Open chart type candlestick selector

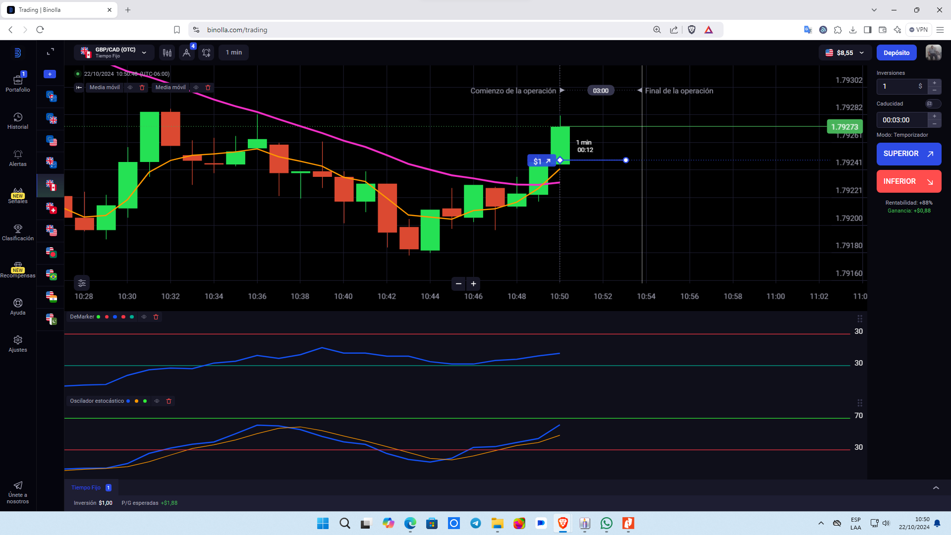tap(168, 53)
